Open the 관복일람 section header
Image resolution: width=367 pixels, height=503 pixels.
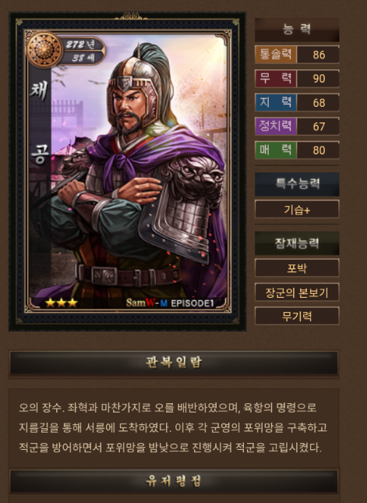click(174, 363)
